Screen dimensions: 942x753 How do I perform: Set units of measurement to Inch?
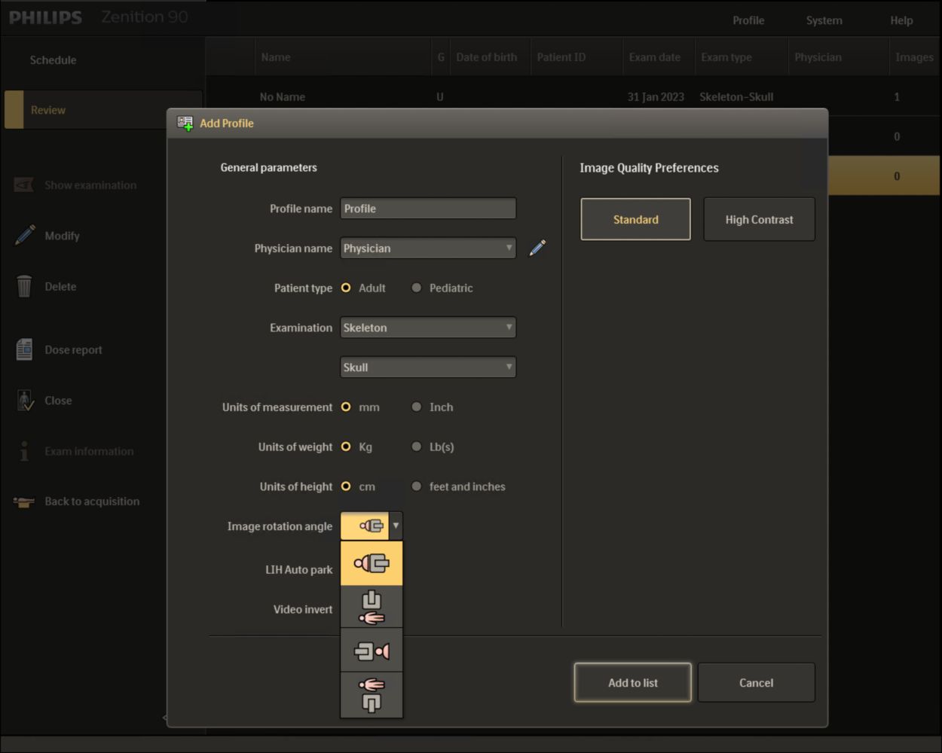(x=416, y=407)
